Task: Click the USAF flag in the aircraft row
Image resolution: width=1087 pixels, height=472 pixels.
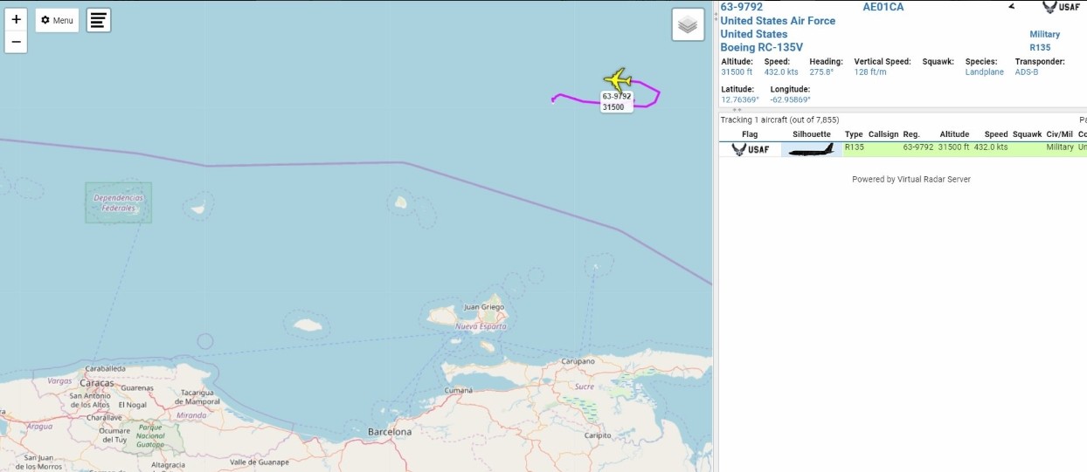Action: (751, 148)
